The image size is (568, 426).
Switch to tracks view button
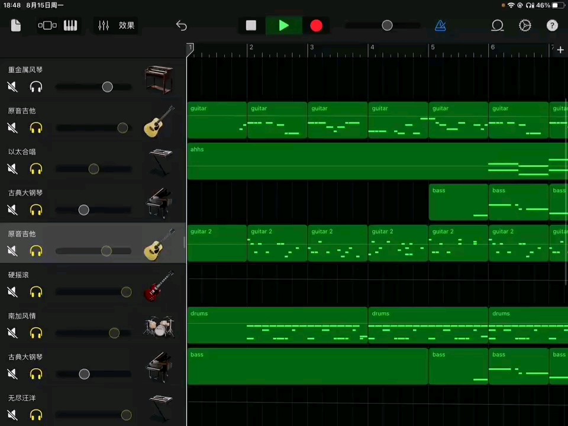point(47,25)
